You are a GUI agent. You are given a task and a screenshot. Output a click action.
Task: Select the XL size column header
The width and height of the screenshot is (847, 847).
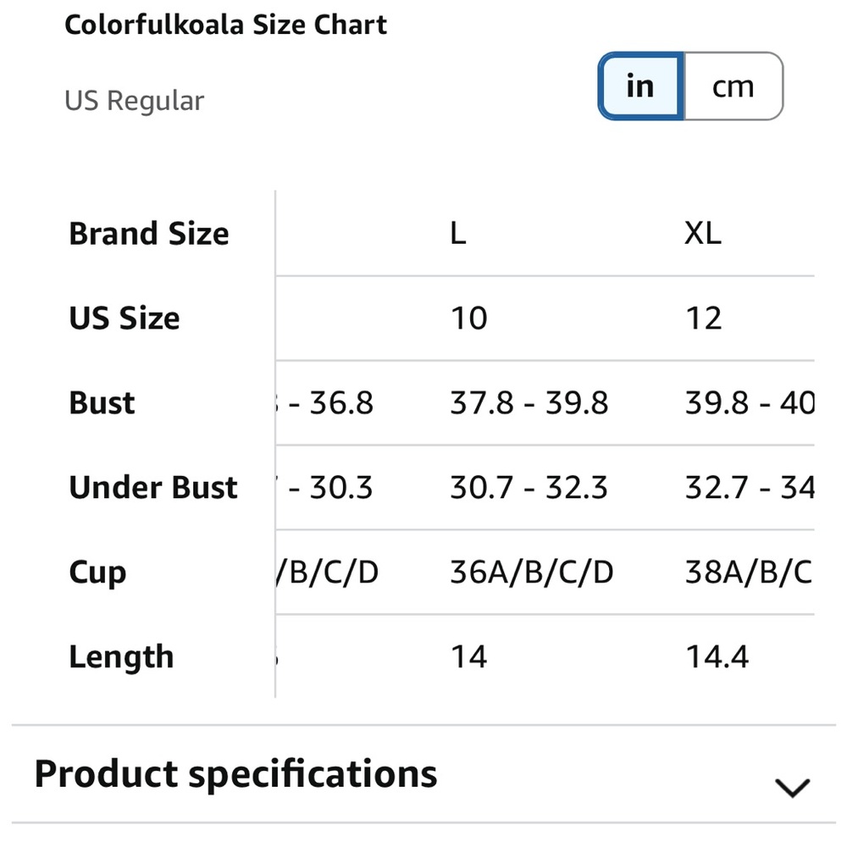pyautogui.click(x=703, y=231)
